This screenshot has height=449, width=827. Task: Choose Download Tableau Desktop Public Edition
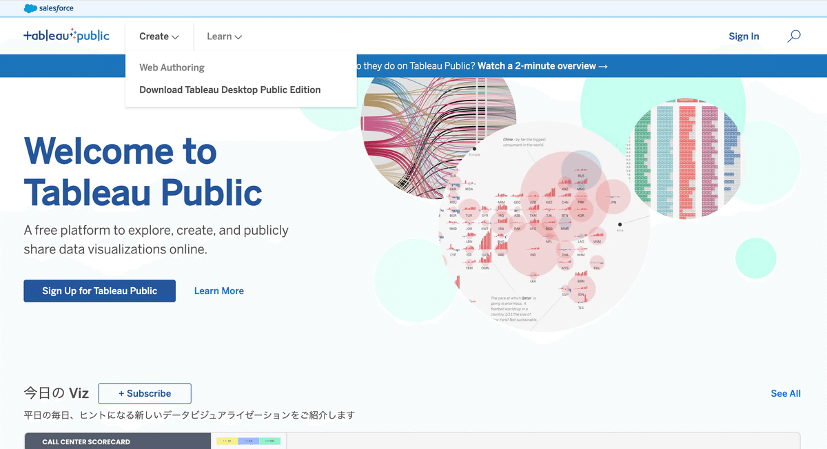(229, 90)
